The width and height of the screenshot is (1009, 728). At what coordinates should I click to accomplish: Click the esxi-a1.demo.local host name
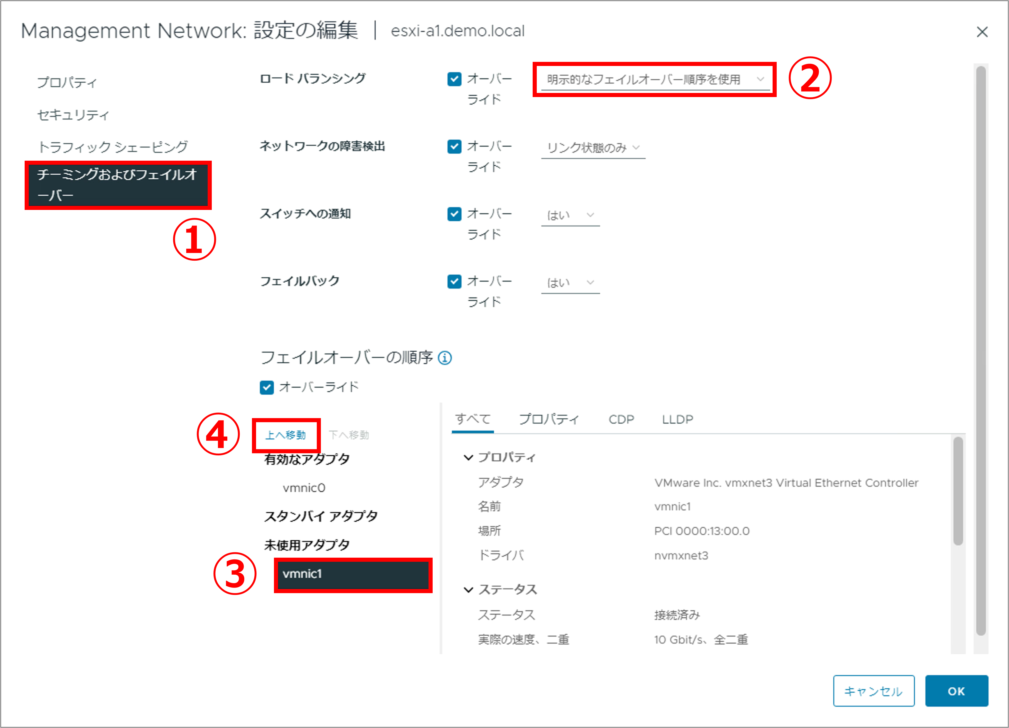(x=458, y=31)
